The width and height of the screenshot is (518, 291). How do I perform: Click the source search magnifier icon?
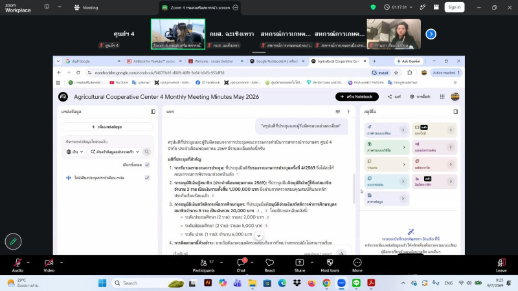147,152
